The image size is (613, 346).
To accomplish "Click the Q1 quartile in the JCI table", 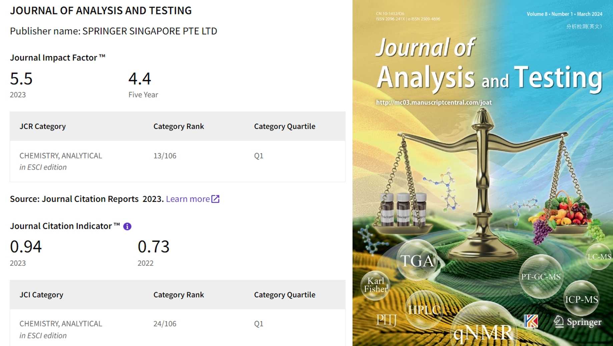I will click(x=259, y=324).
